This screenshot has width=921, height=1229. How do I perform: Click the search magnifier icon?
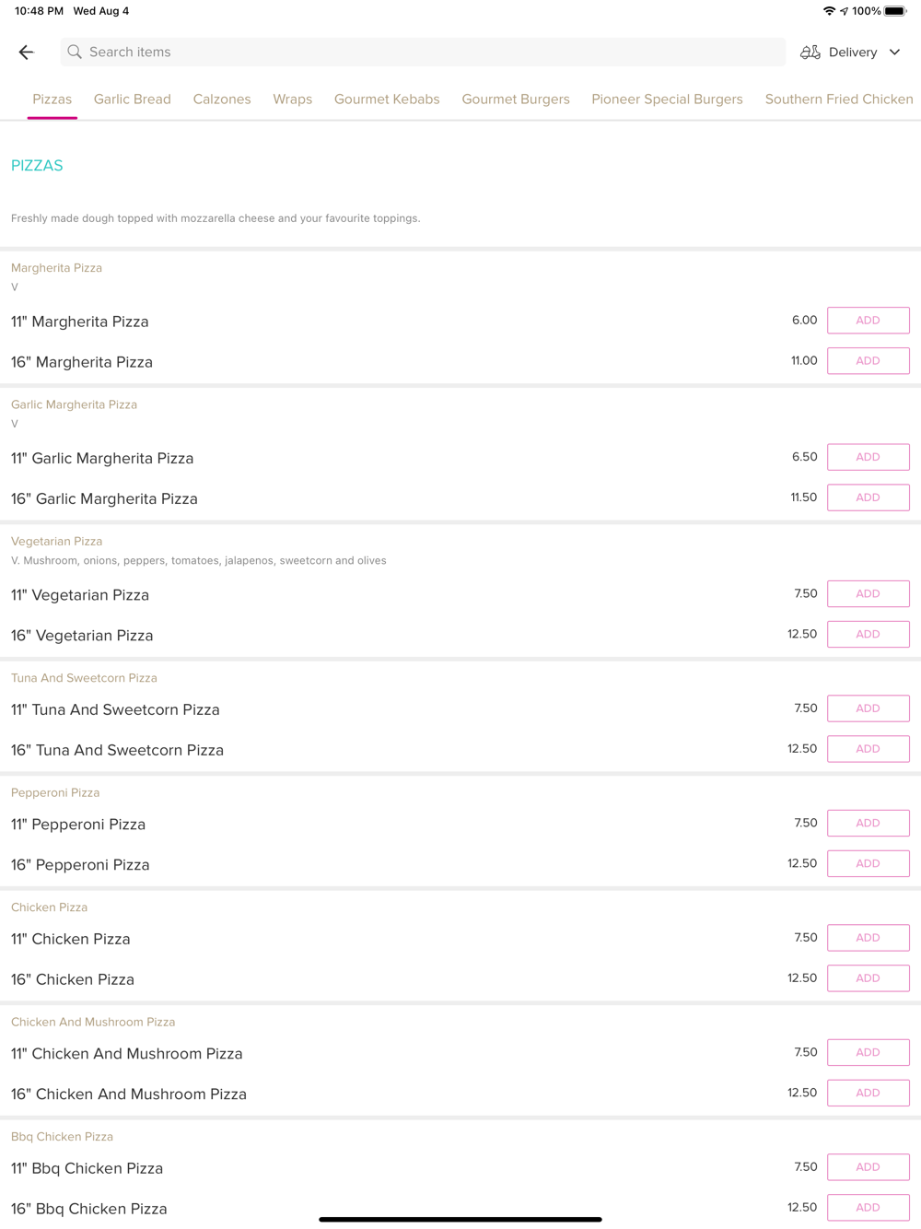click(75, 53)
